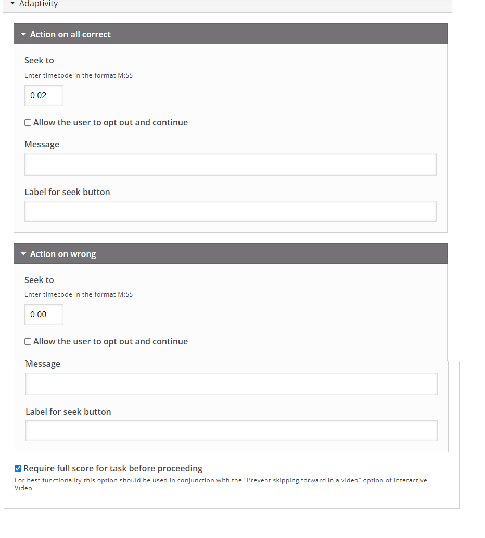
Task: Click the Adaptivity heading text
Action: 39,4
